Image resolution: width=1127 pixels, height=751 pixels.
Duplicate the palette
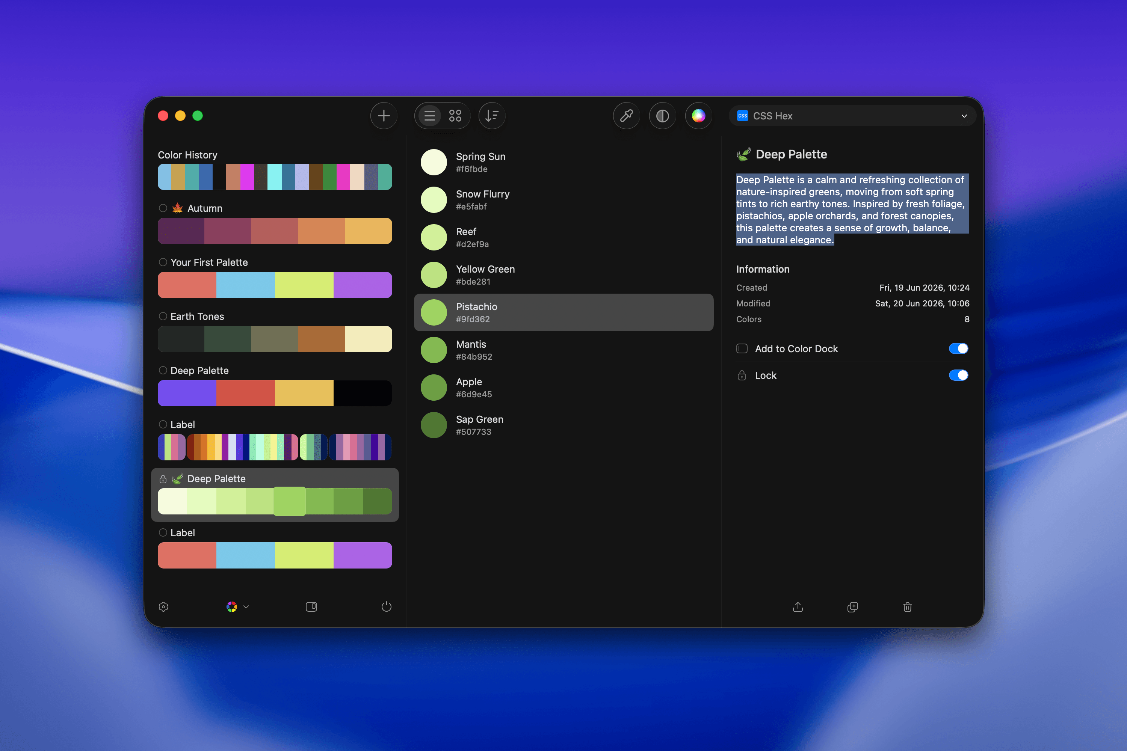852,607
